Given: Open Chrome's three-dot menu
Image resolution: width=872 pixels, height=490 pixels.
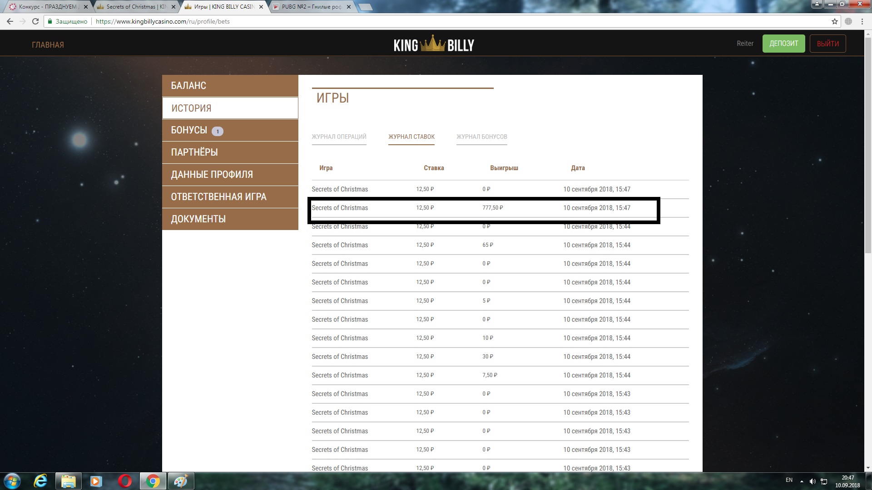Looking at the screenshot, I should (862, 21).
